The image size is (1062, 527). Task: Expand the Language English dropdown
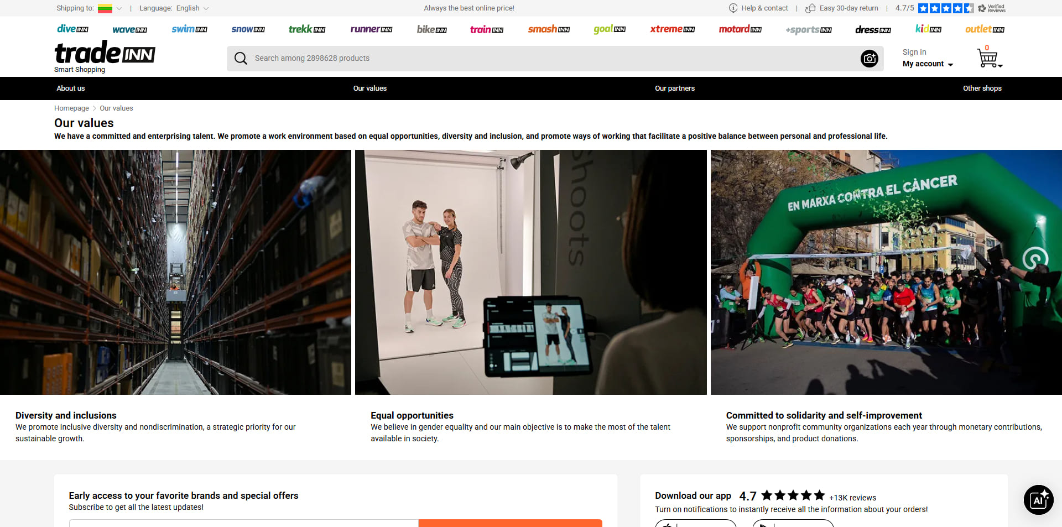(x=174, y=8)
